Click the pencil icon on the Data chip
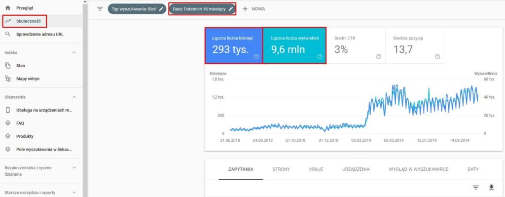 coord(230,9)
